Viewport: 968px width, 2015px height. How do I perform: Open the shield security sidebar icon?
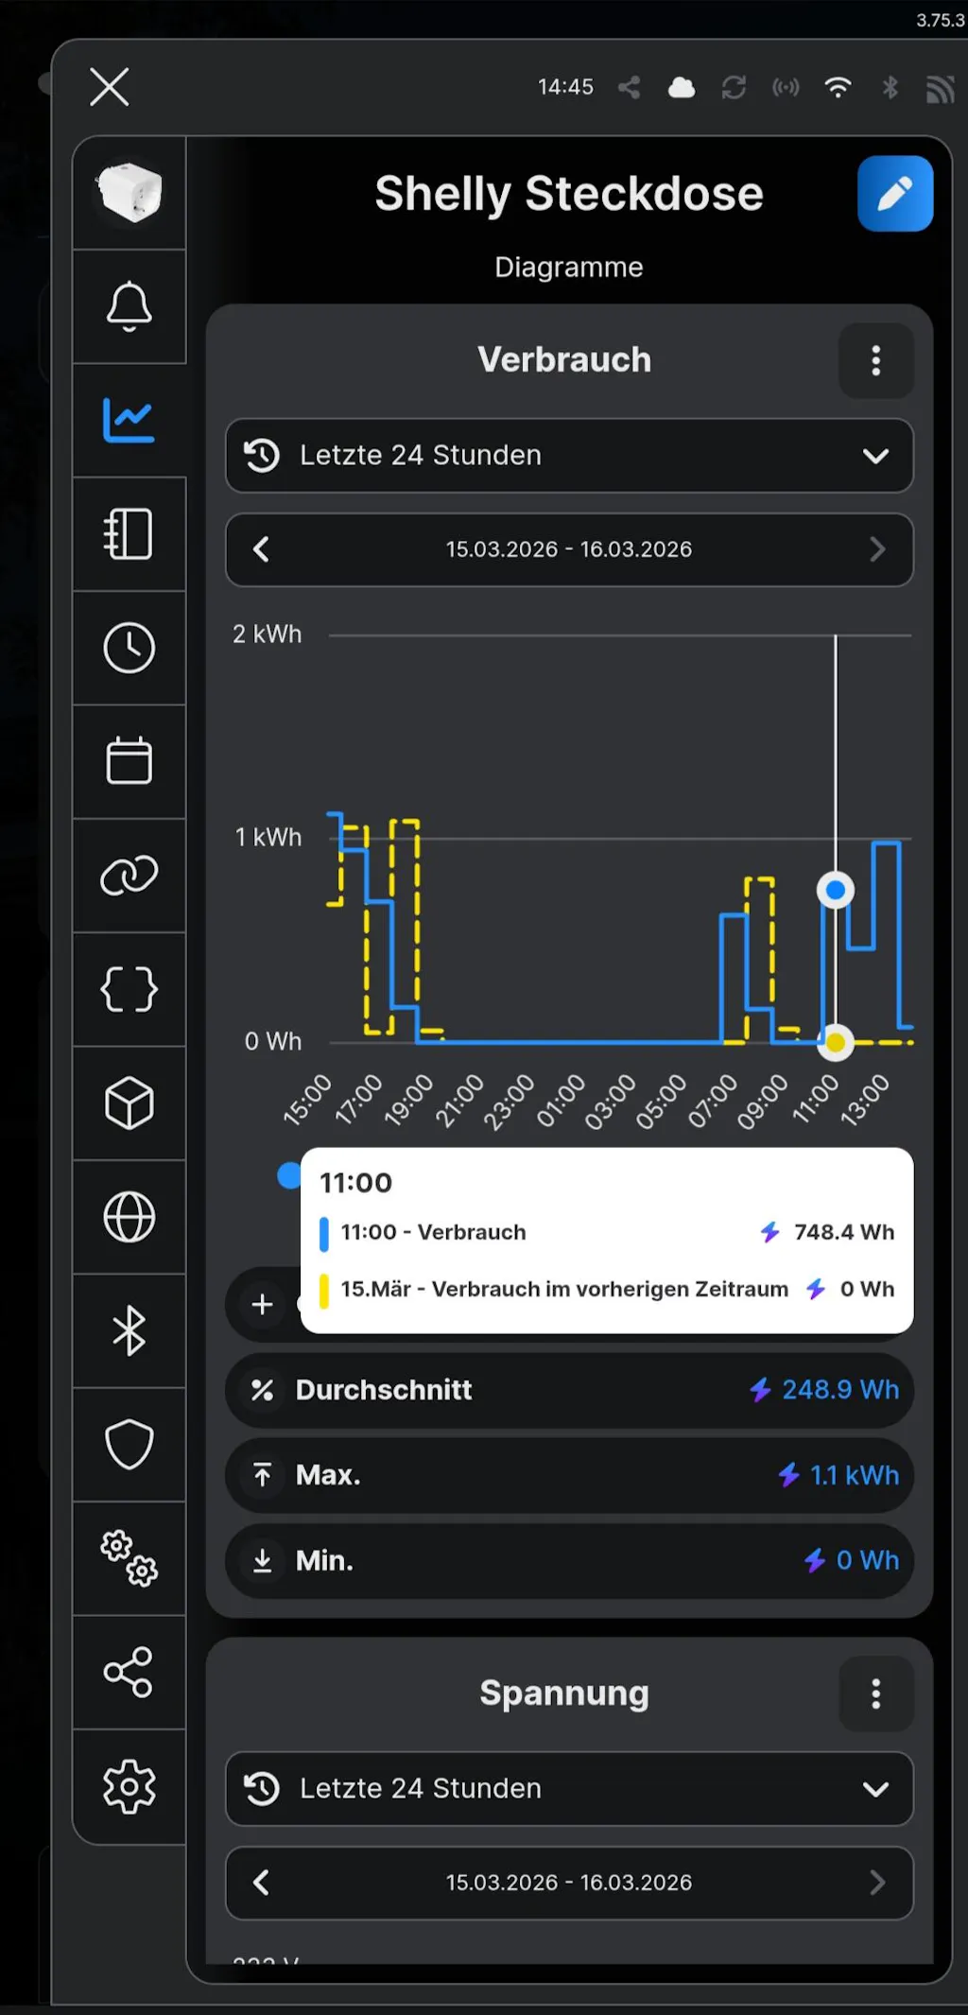129,1445
